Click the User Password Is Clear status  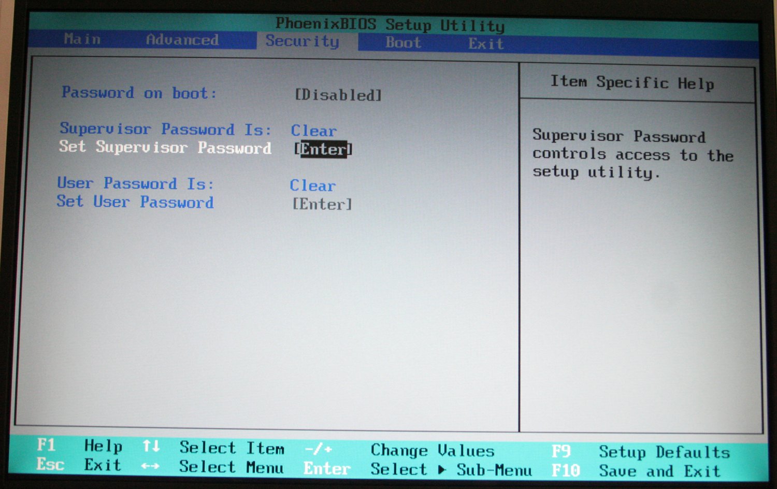click(x=312, y=185)
